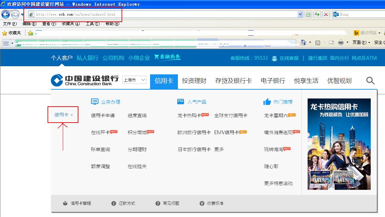Click the stop loading X icon
The height and width of the screenshot is (217, 385).
coord(326,14)
